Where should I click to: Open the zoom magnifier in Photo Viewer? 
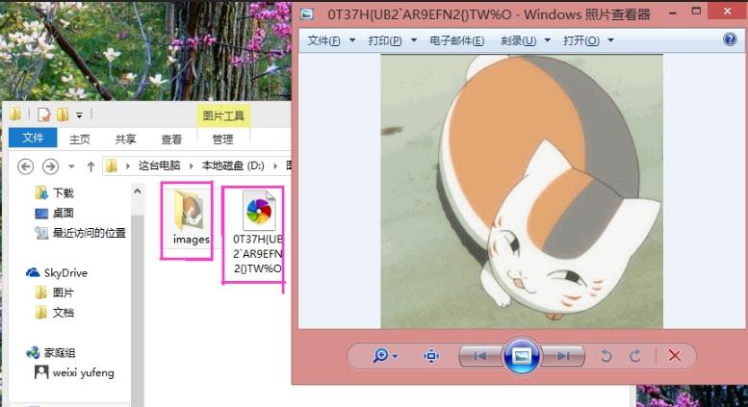tap(380, 356)
